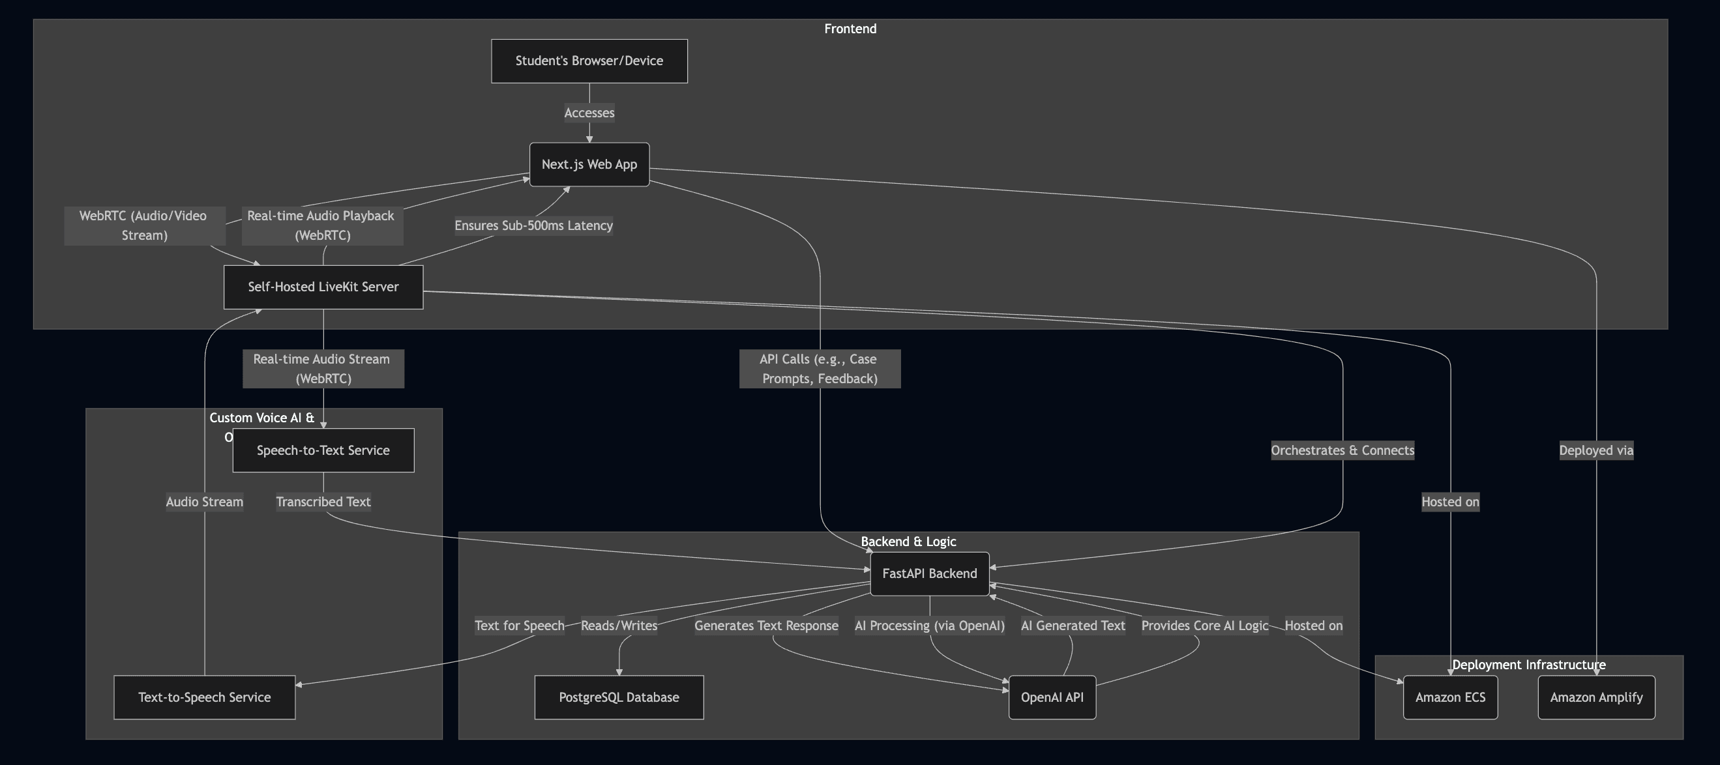Select the AI Generated Text label
Image resolution: width=1720 pixels, height=765 pixels.
(1073, 626)
